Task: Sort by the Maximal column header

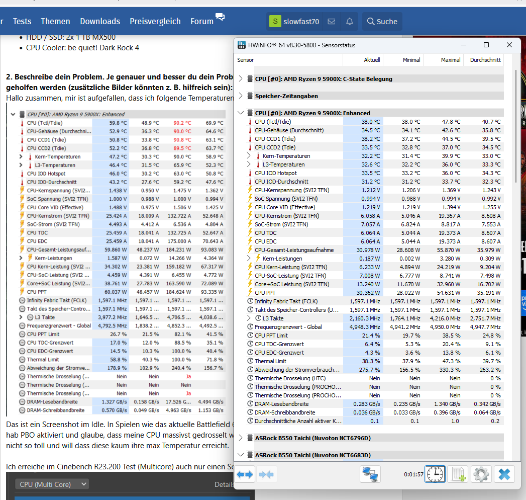Action: pyautogui.click(x=444, y=60)
